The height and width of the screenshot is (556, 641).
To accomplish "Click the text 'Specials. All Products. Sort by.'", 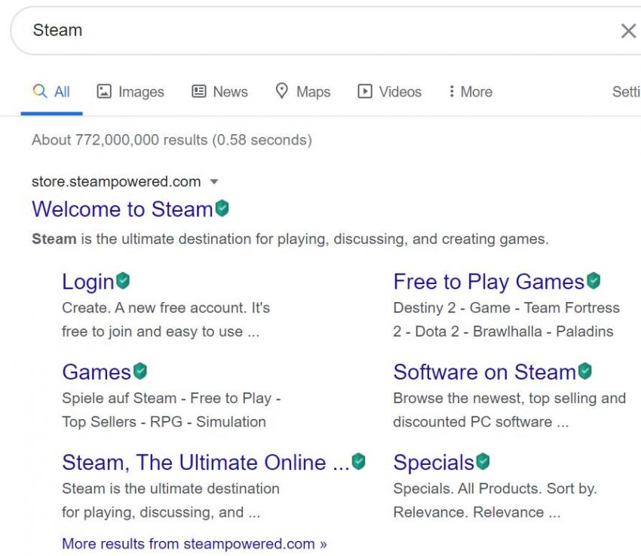I will (x=495, y=489).
